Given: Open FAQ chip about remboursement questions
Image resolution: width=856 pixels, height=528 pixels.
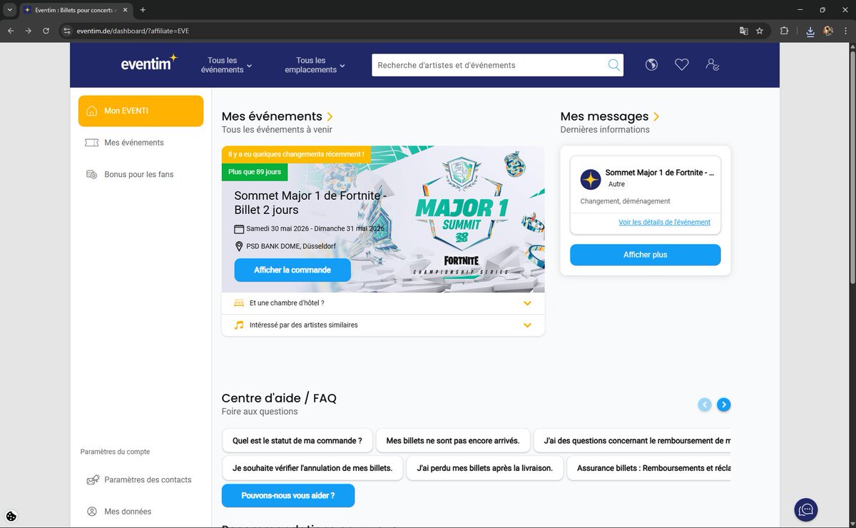Looking at the screenshot, I should 633,441.
